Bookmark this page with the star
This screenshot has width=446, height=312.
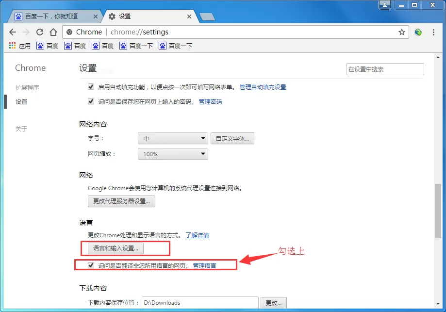[x=402, y=32]
